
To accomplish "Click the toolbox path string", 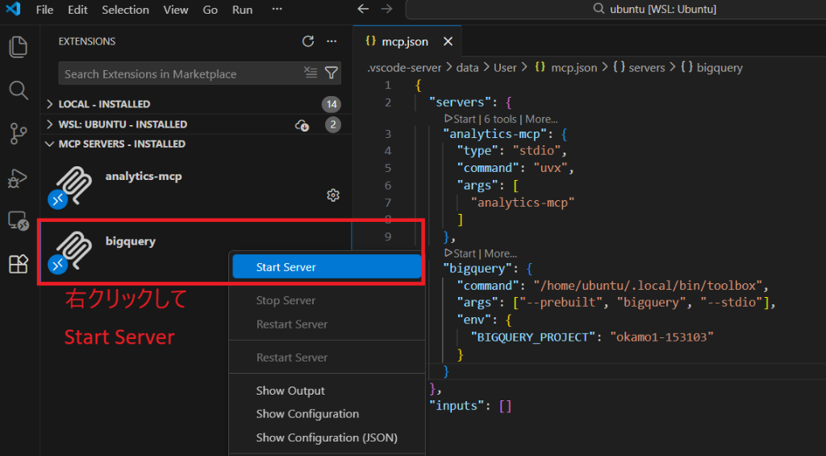I will [x=648, y=286].
